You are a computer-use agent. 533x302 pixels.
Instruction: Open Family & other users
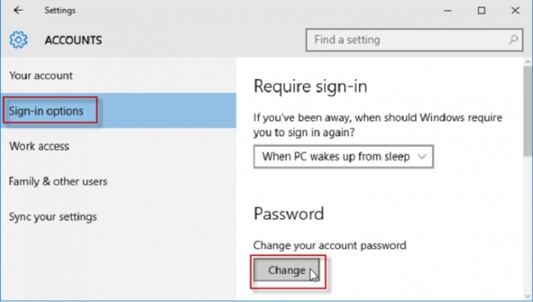58,181
